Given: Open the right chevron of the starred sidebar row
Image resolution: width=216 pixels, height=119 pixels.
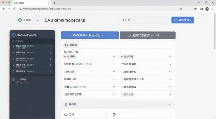Looking at the screenshot, I should 50,71.
